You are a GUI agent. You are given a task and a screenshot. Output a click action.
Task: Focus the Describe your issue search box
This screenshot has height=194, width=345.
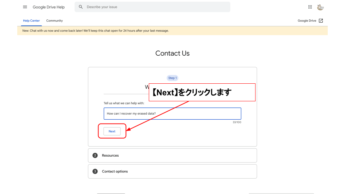pyautogui.click(x=155, y=7)
